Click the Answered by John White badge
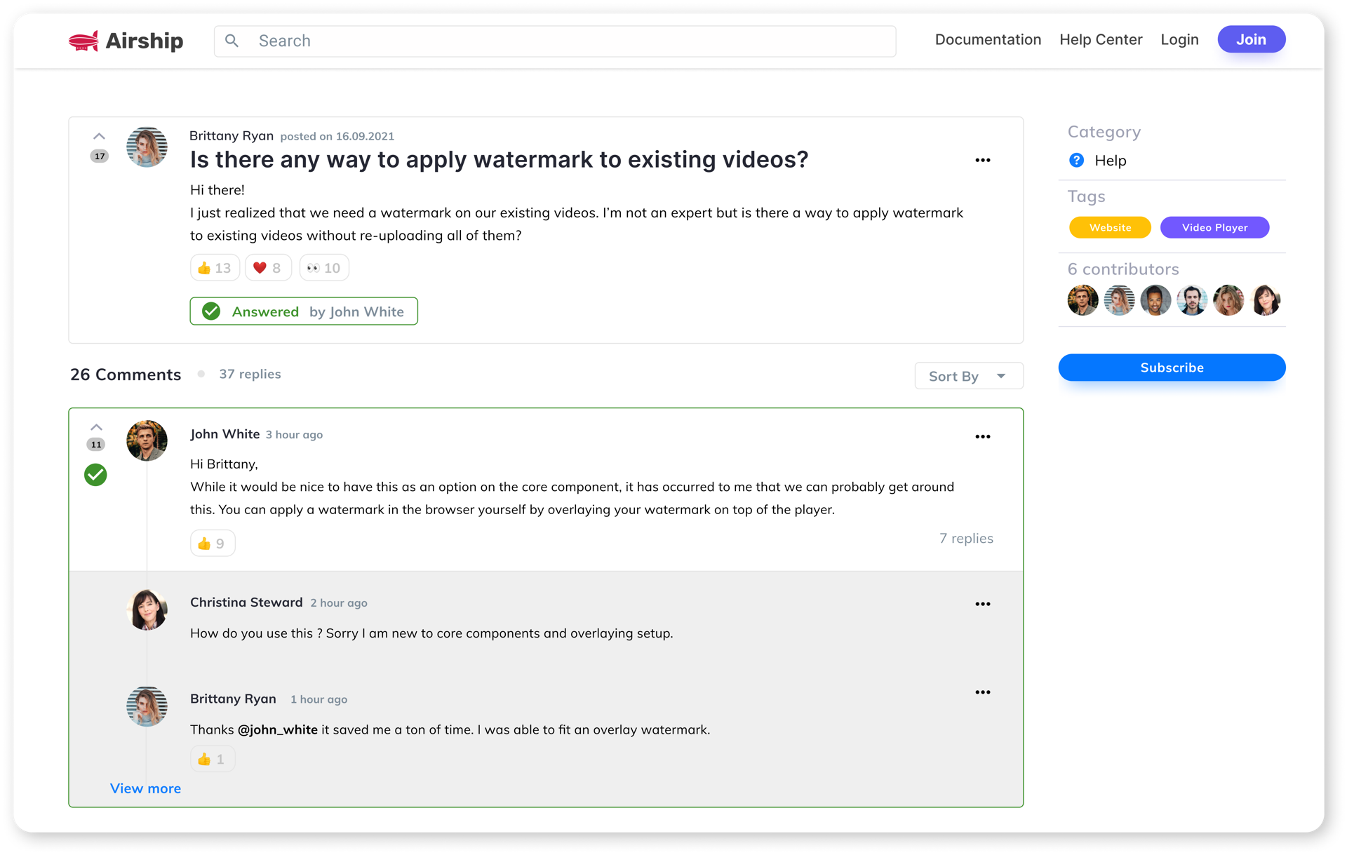1347x855 pixels. click(x=304, y=311)
